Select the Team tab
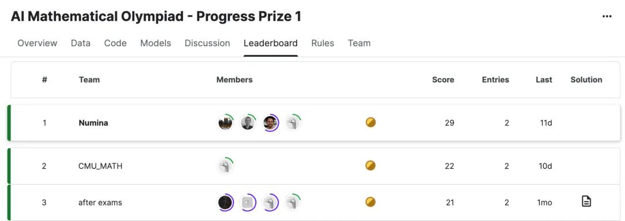 pos(359,43)
